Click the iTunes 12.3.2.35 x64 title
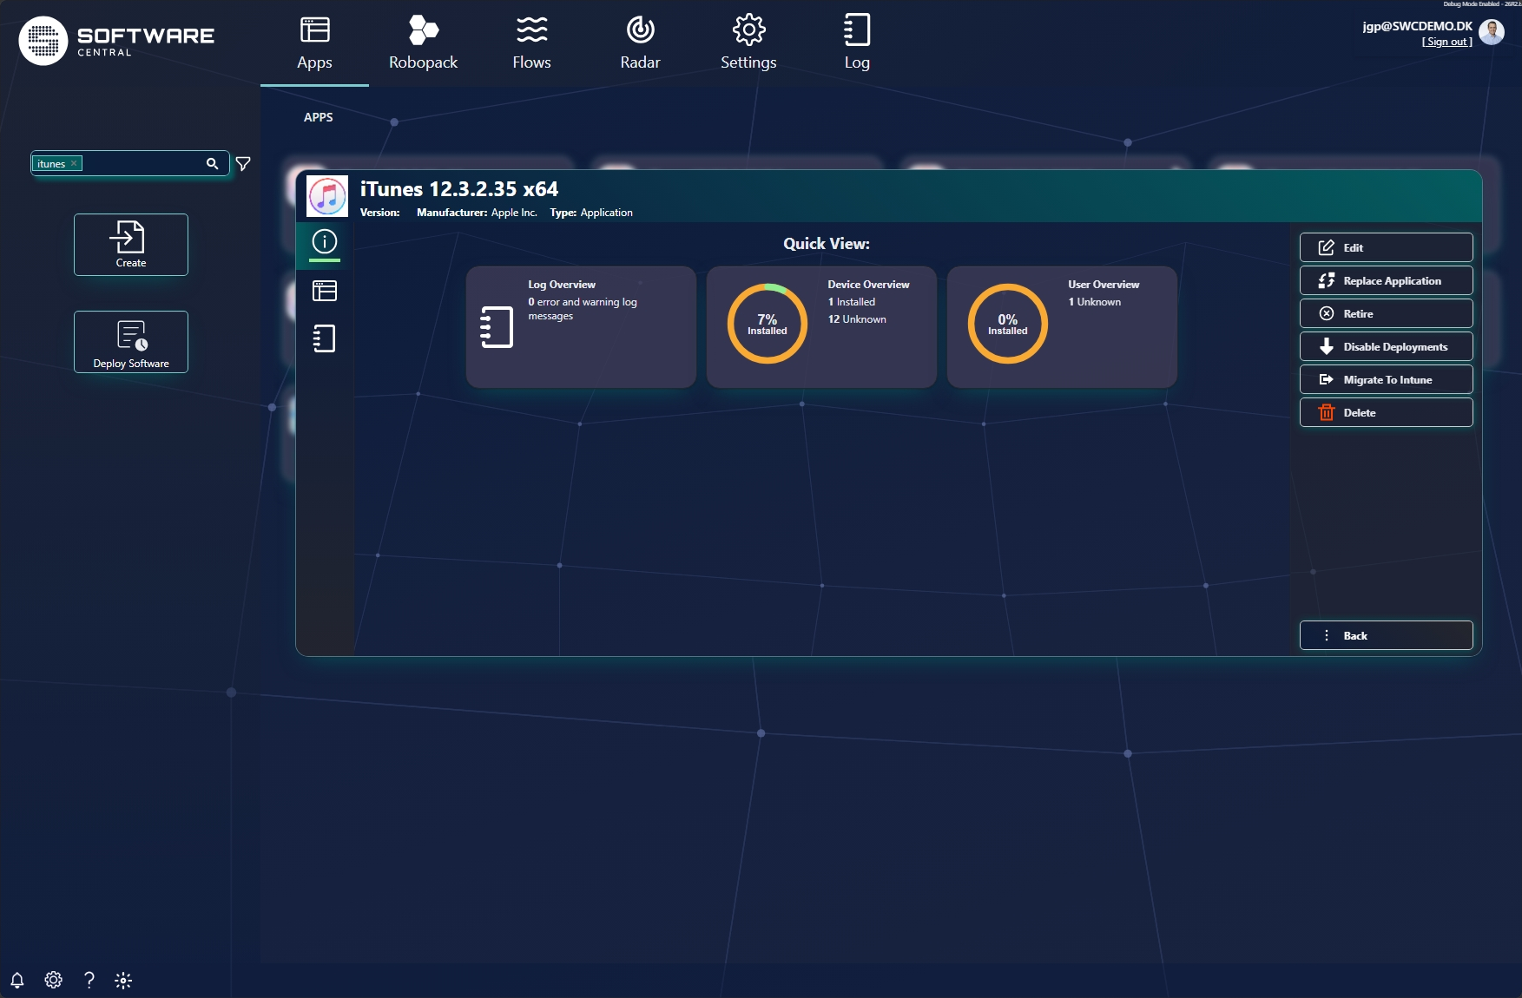The height and width of the screenshot is (998, 1522). point(459,189)
